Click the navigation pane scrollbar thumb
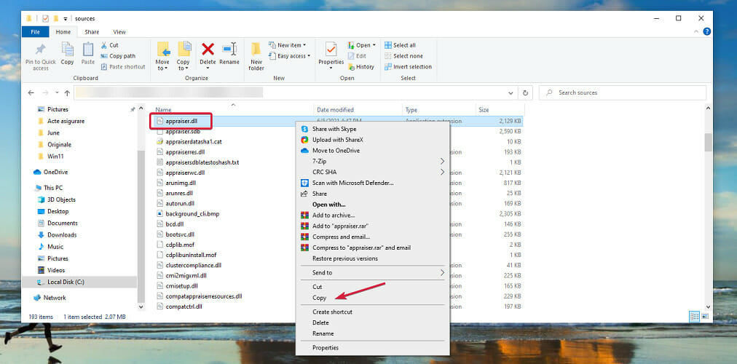Viewport: 737px width, 364px height. pos(141,226)
